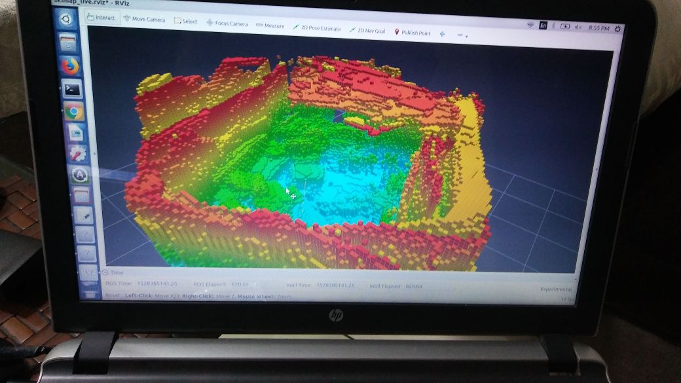Select the Interact tool

pos(101,18)
